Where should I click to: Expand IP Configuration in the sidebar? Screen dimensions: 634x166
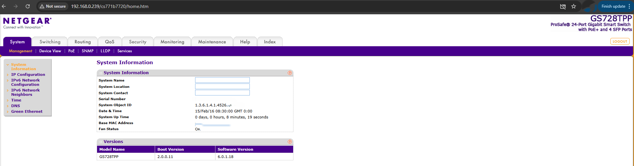pos(28,75)
